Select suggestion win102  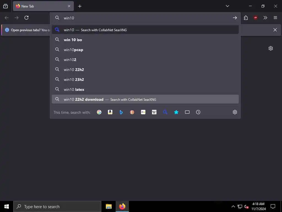pos(145,60)
